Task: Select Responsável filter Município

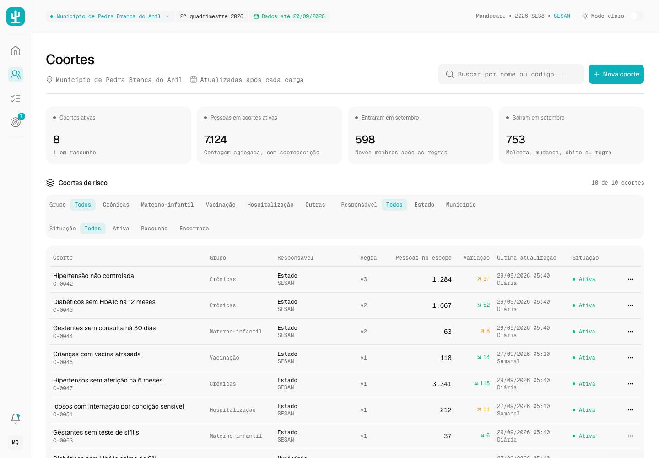Action: pos(461,205)
